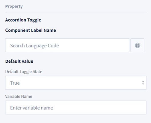151x123 pixels.
Task: Open the Default Toggle State dropdown
Action: point(76,83)
